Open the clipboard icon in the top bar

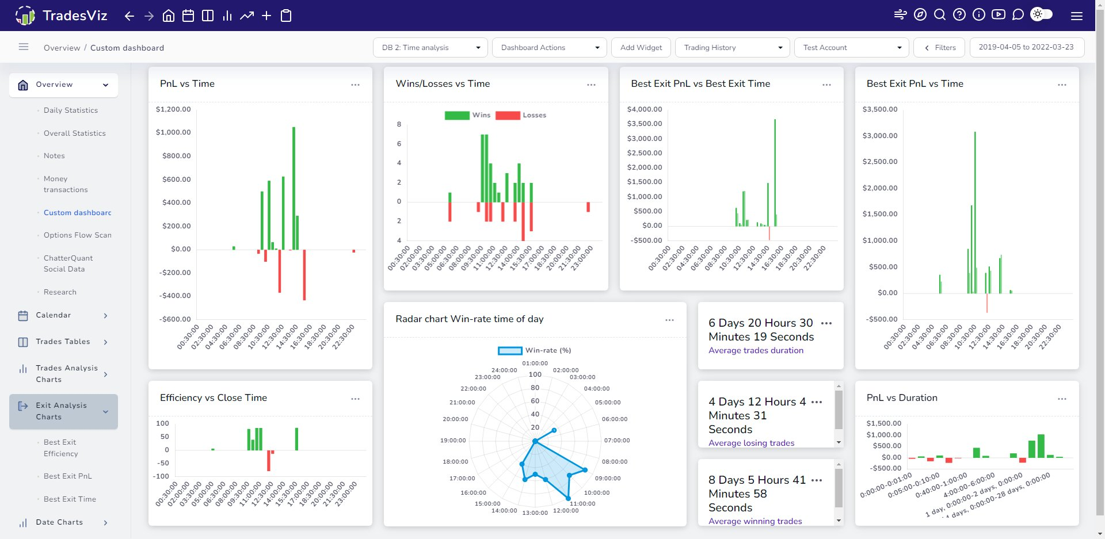tap(286, 16)
